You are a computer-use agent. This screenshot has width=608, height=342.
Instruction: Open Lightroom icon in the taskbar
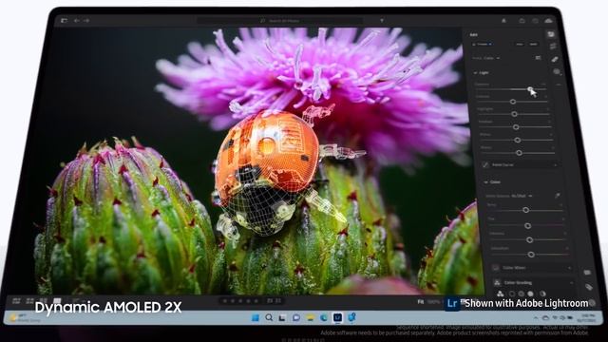point(338,317)
